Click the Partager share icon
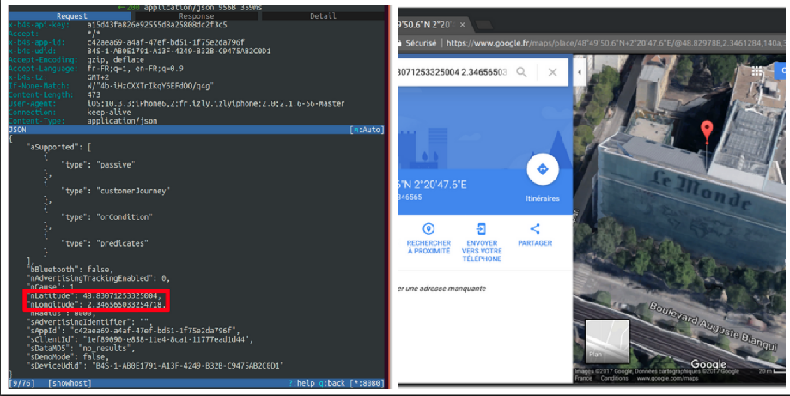The image size is (790, 396). pos(535,228)
